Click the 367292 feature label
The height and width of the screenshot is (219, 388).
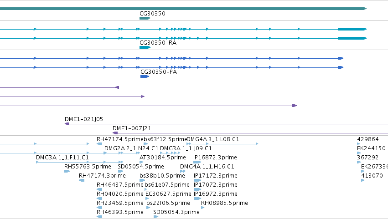[x=367, y=158]
